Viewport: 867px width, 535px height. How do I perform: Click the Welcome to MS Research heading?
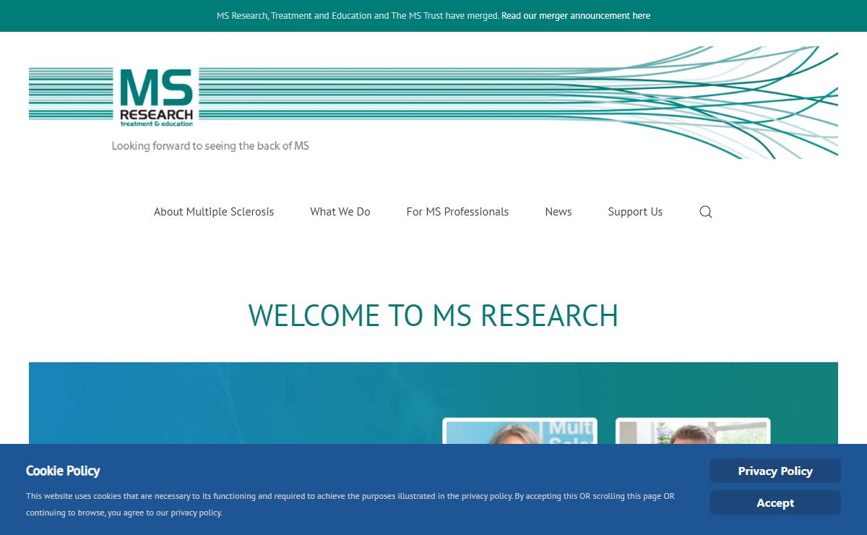pyautogui.click(x=433, y=316)
